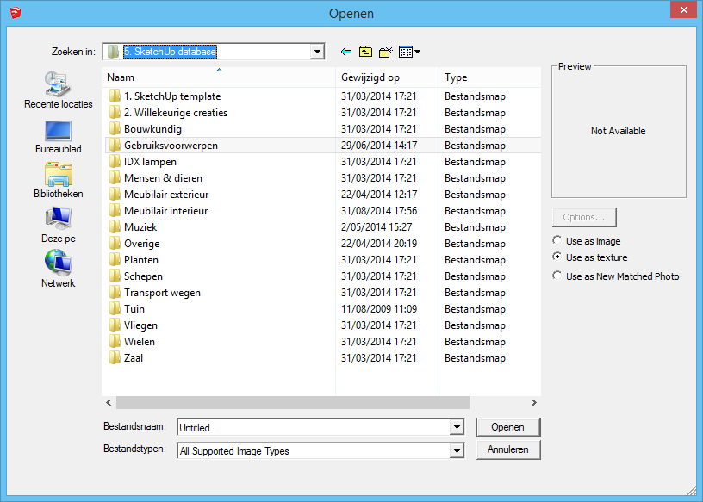The height and width of the screenshot is (502, 703).
Task: Expand the Zoeken in folder dropdown
Action: (317, 52)
